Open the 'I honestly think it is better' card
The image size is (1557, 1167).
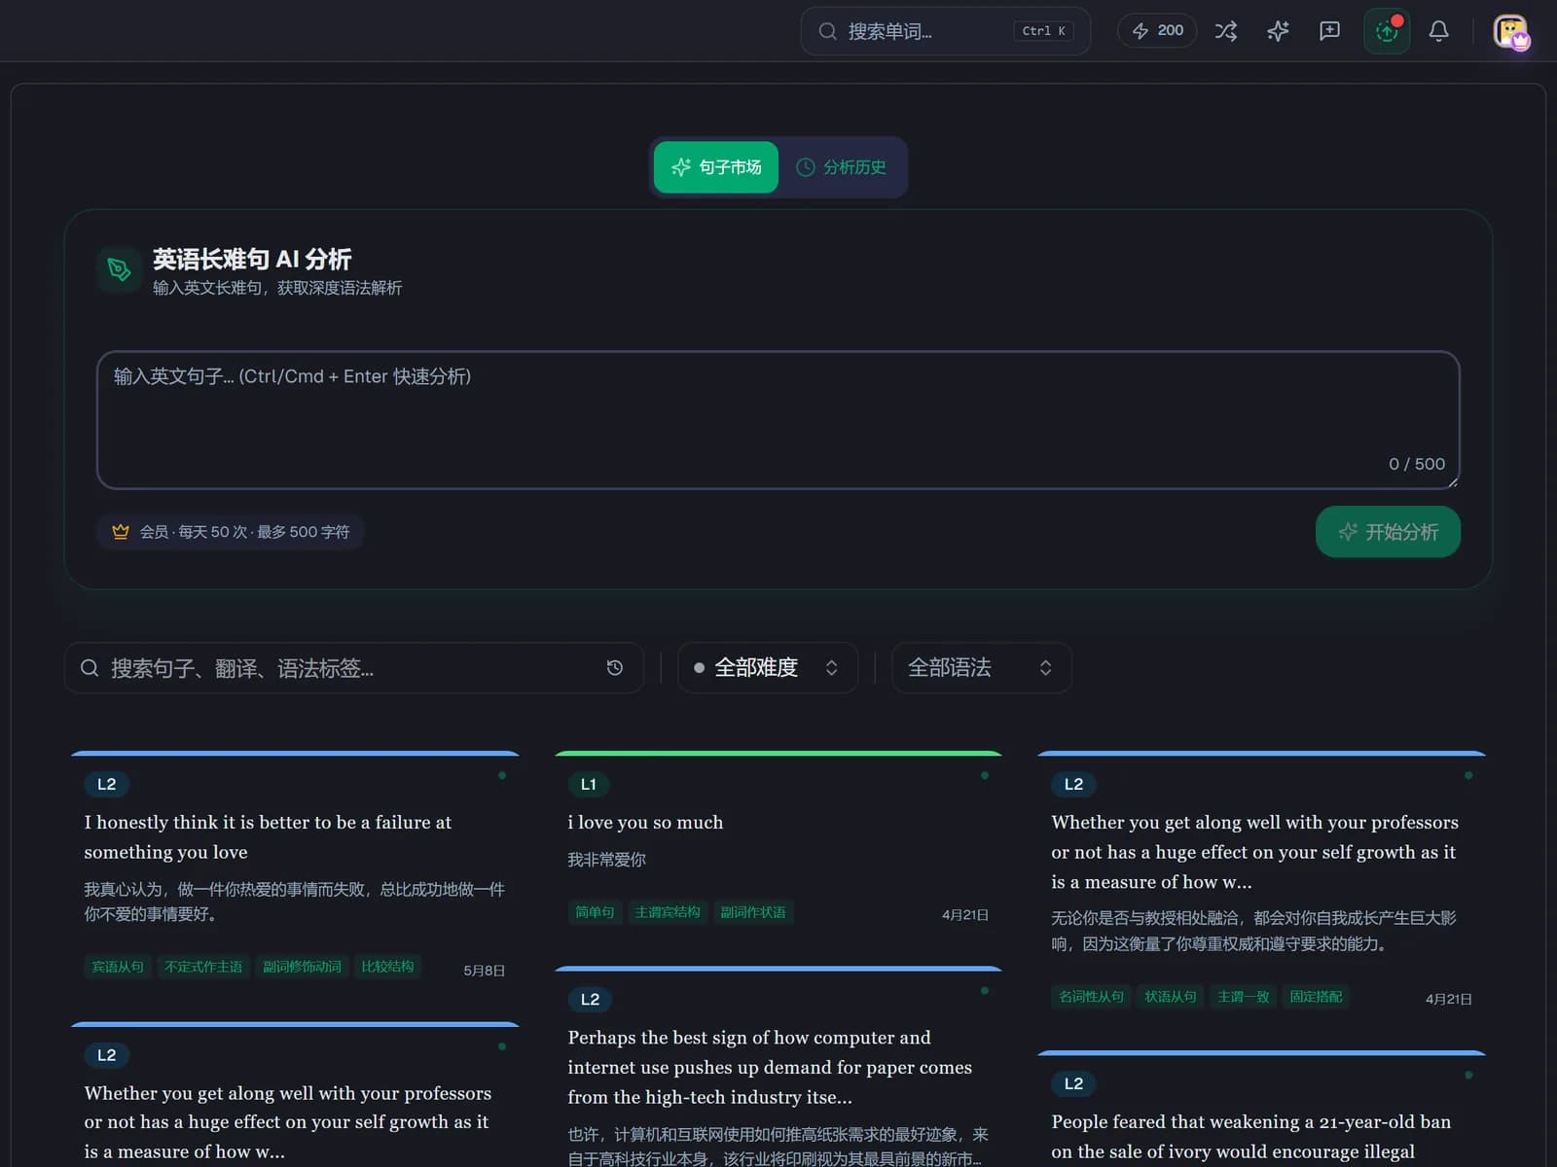click(295, 874)
